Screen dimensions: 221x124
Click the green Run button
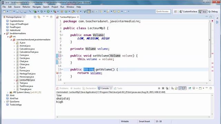point(48,11)
